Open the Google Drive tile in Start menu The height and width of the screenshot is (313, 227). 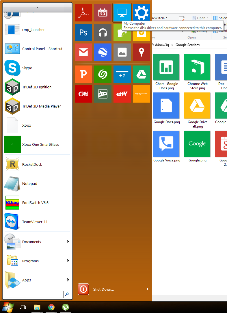(x=141, y=74)
